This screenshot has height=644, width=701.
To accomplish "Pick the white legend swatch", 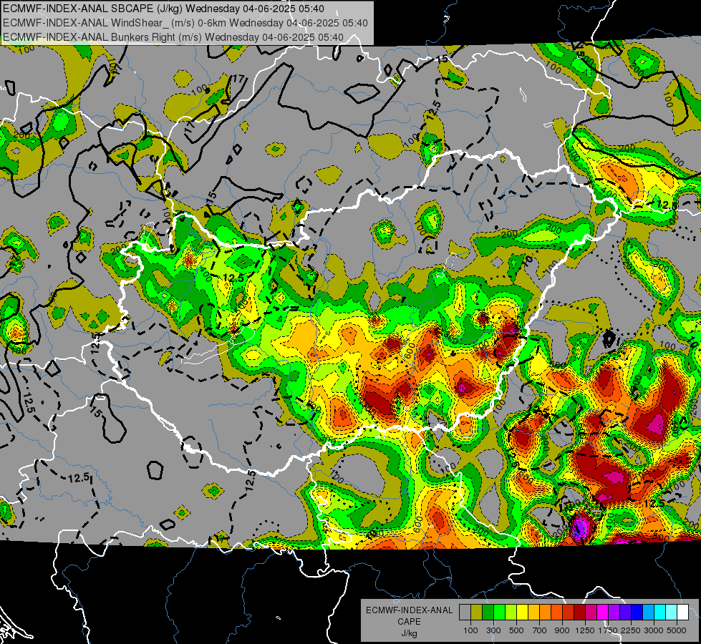I will (682, 613).
